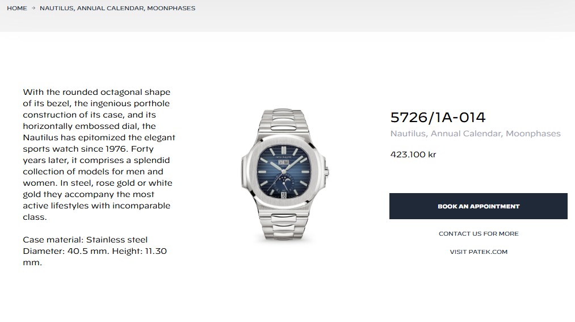This screenshot has height=322, width=575.
Task: Click the lower steel bracelet links
Action: (x=285, y=226)
